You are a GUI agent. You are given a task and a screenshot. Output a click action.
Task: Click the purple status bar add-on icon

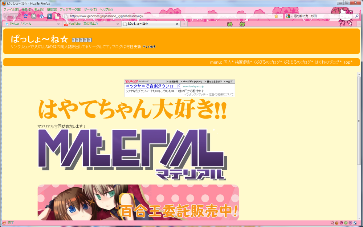(x=350, y=223)
